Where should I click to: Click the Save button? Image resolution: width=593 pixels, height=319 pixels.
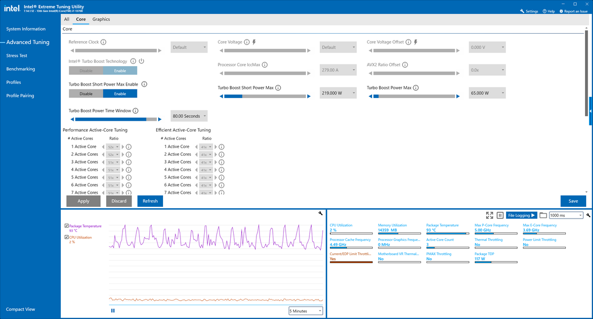[x=573, y=201]
